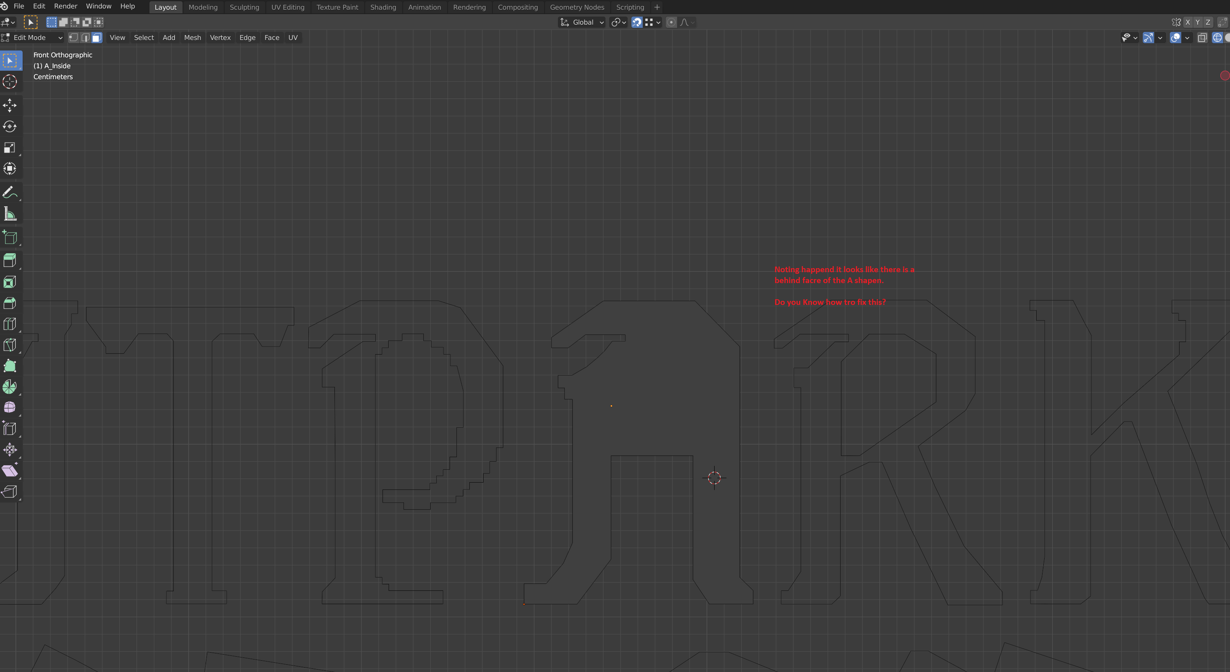The width and height of the screenshot is (1230, 672).
Task: Activate the Loop Cut tool
Action: click(x=10, y=324)
